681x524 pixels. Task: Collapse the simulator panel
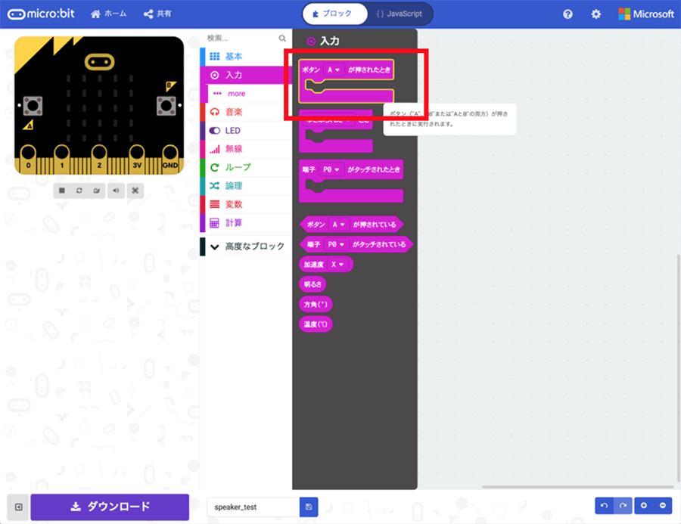pos(18,507)
